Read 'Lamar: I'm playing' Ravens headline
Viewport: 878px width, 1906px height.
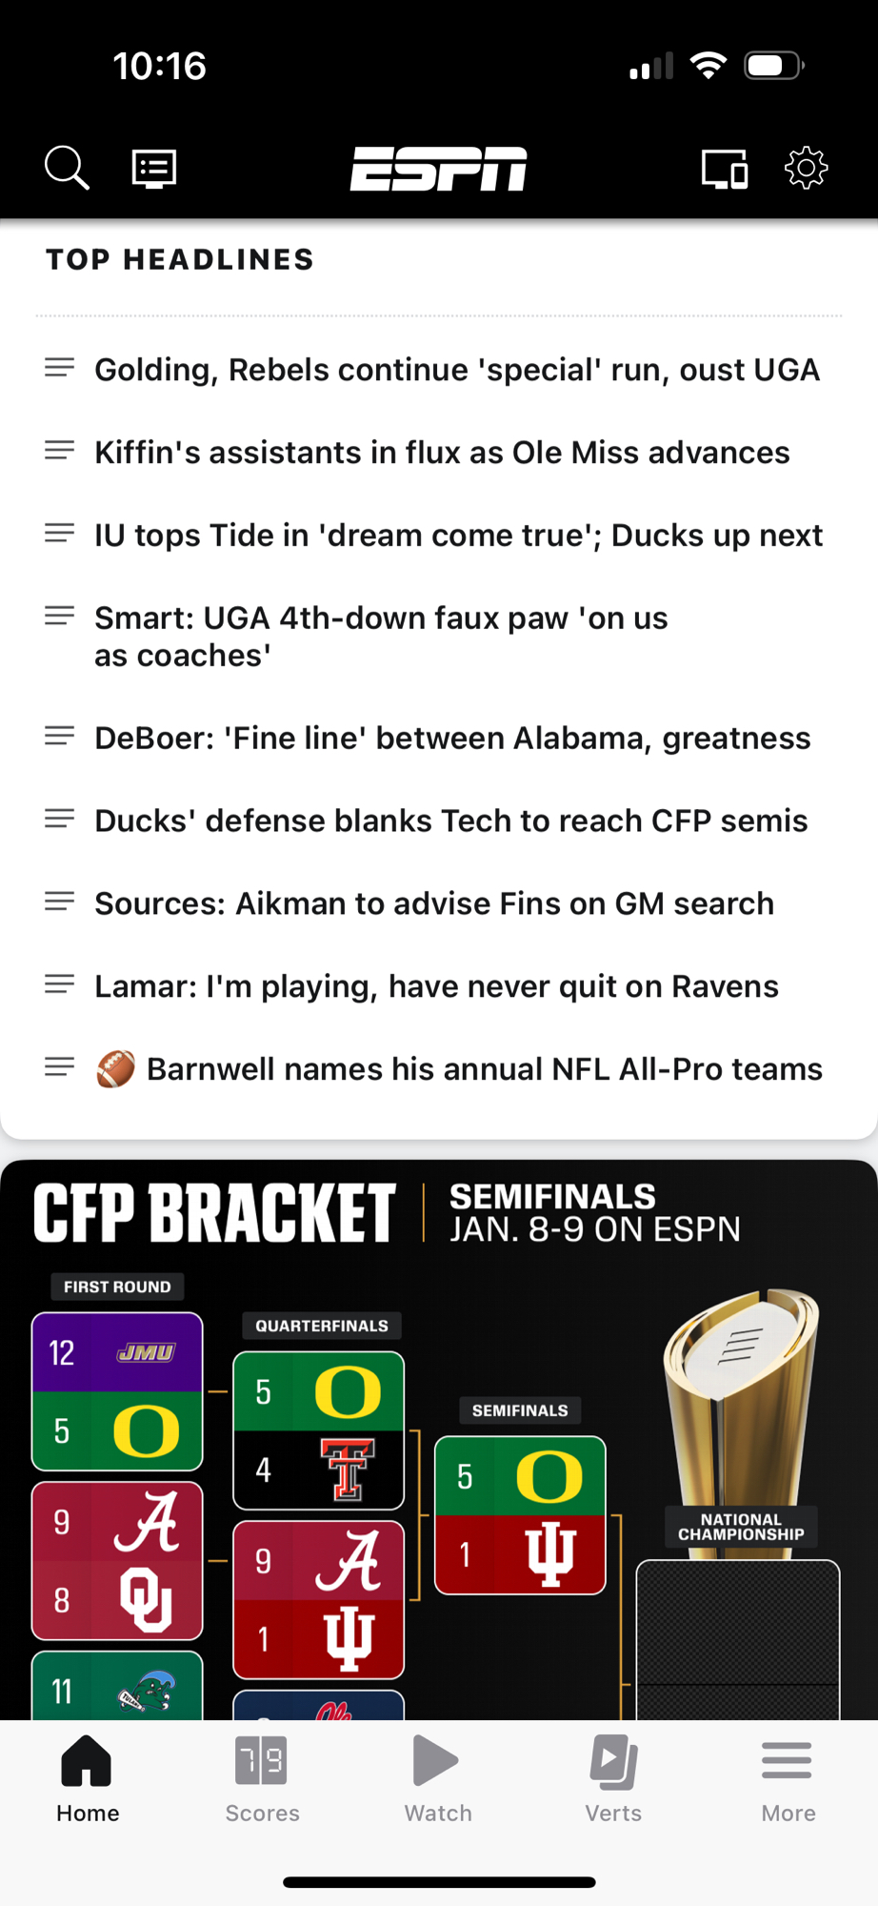(x=436, y=986)
